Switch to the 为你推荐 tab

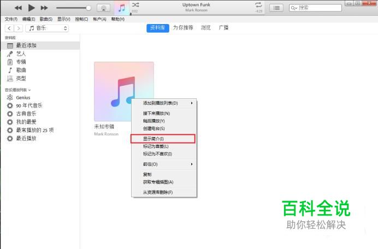pos(183,28)
